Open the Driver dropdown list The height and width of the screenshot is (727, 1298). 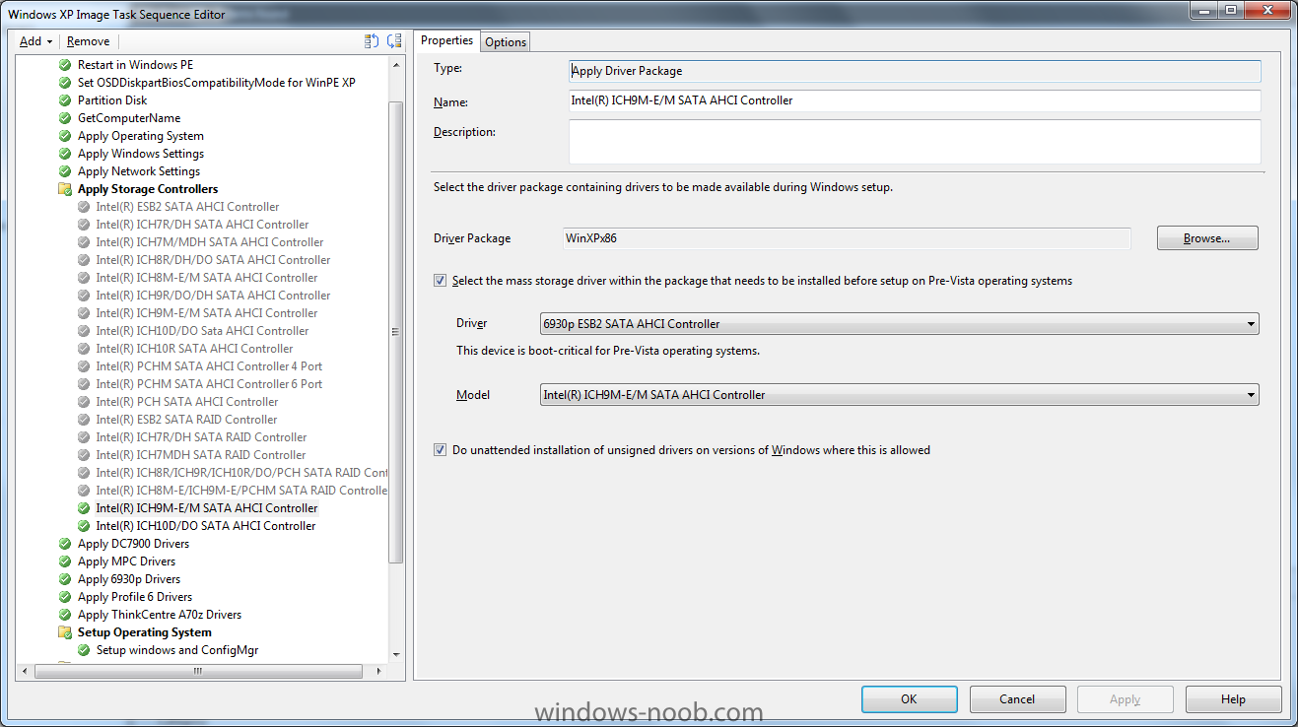(x=899, y=324)
